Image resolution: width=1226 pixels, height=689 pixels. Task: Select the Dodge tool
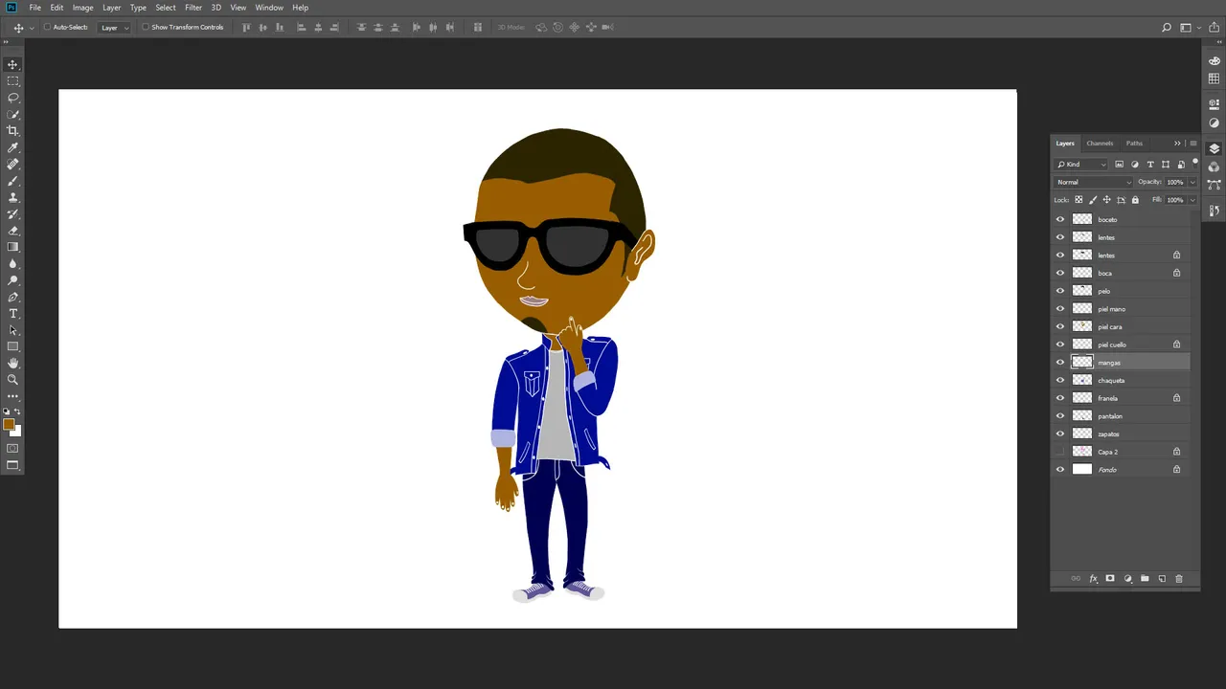point(12,280)
